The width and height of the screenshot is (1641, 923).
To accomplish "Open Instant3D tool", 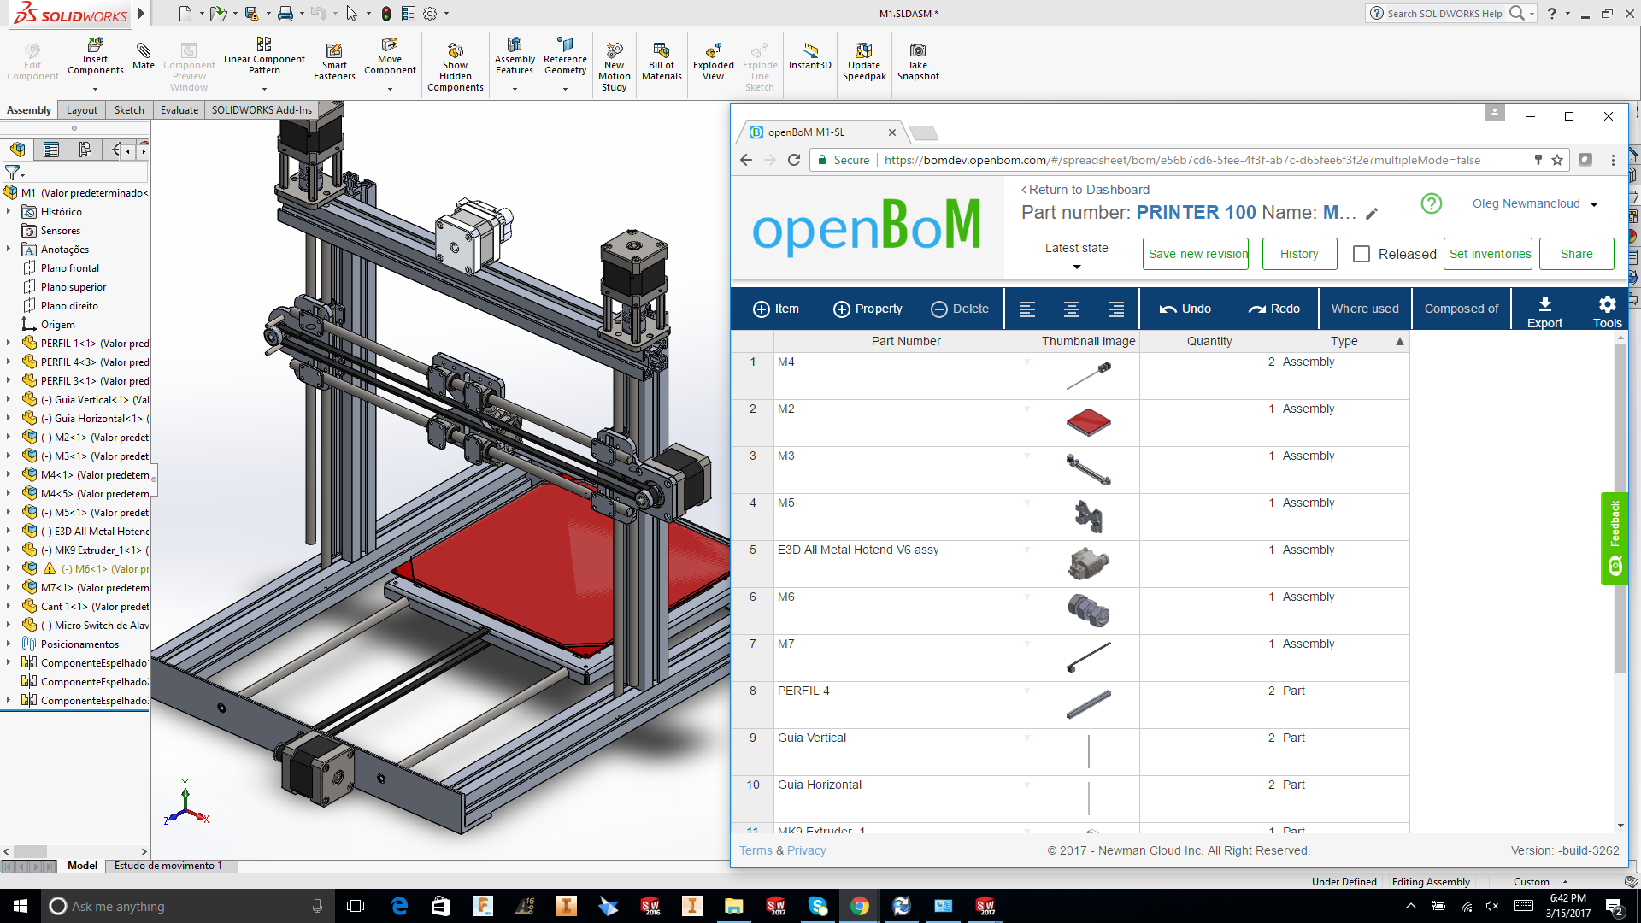I will (809, 52).
